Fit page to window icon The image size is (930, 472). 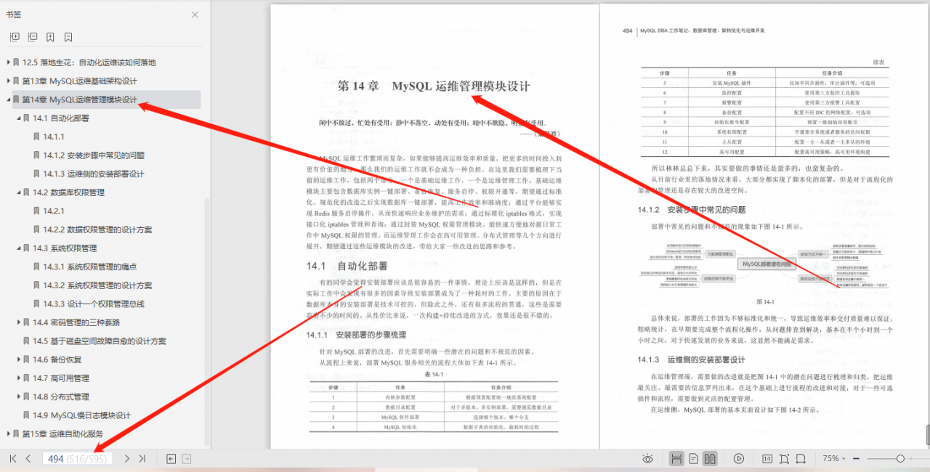click(x=784, y=458)
